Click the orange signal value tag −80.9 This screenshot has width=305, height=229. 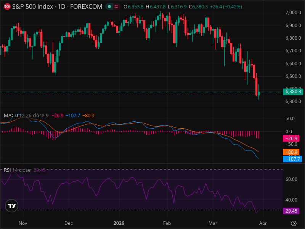coord(291,152)
